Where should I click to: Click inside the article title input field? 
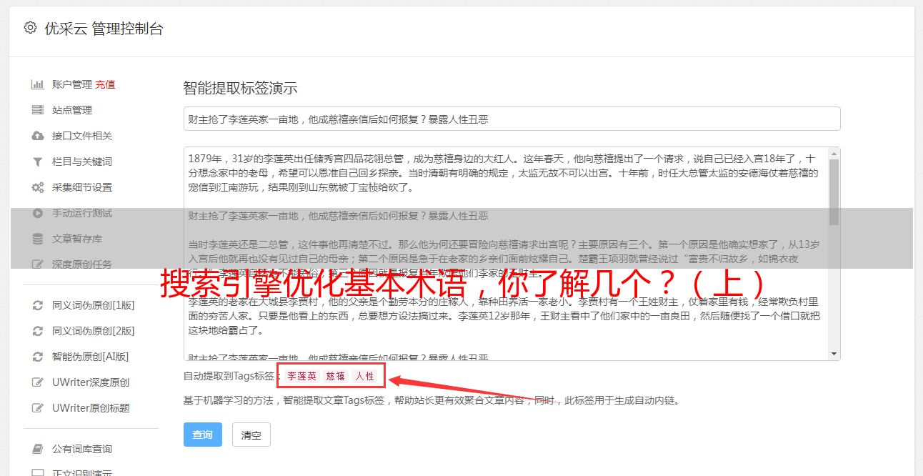tap(512, 119)
